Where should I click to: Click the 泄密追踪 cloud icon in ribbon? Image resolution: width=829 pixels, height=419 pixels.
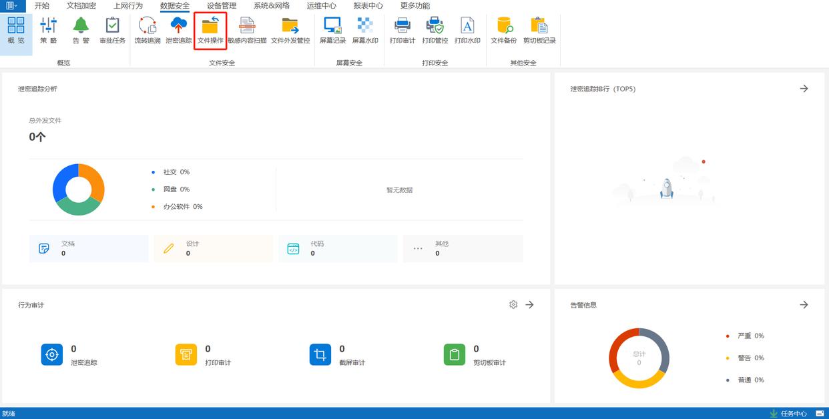178,31
